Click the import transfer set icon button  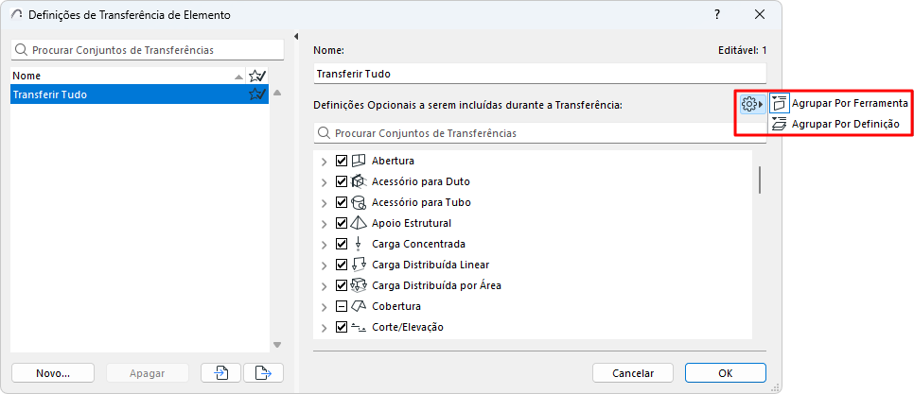click(221, 372)
